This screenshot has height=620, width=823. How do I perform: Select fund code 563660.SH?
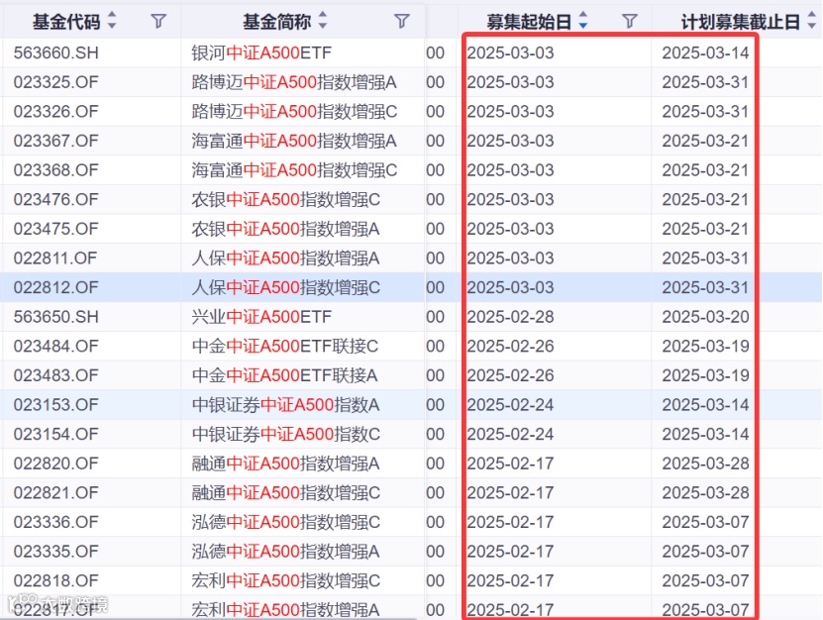click(56, 53)
